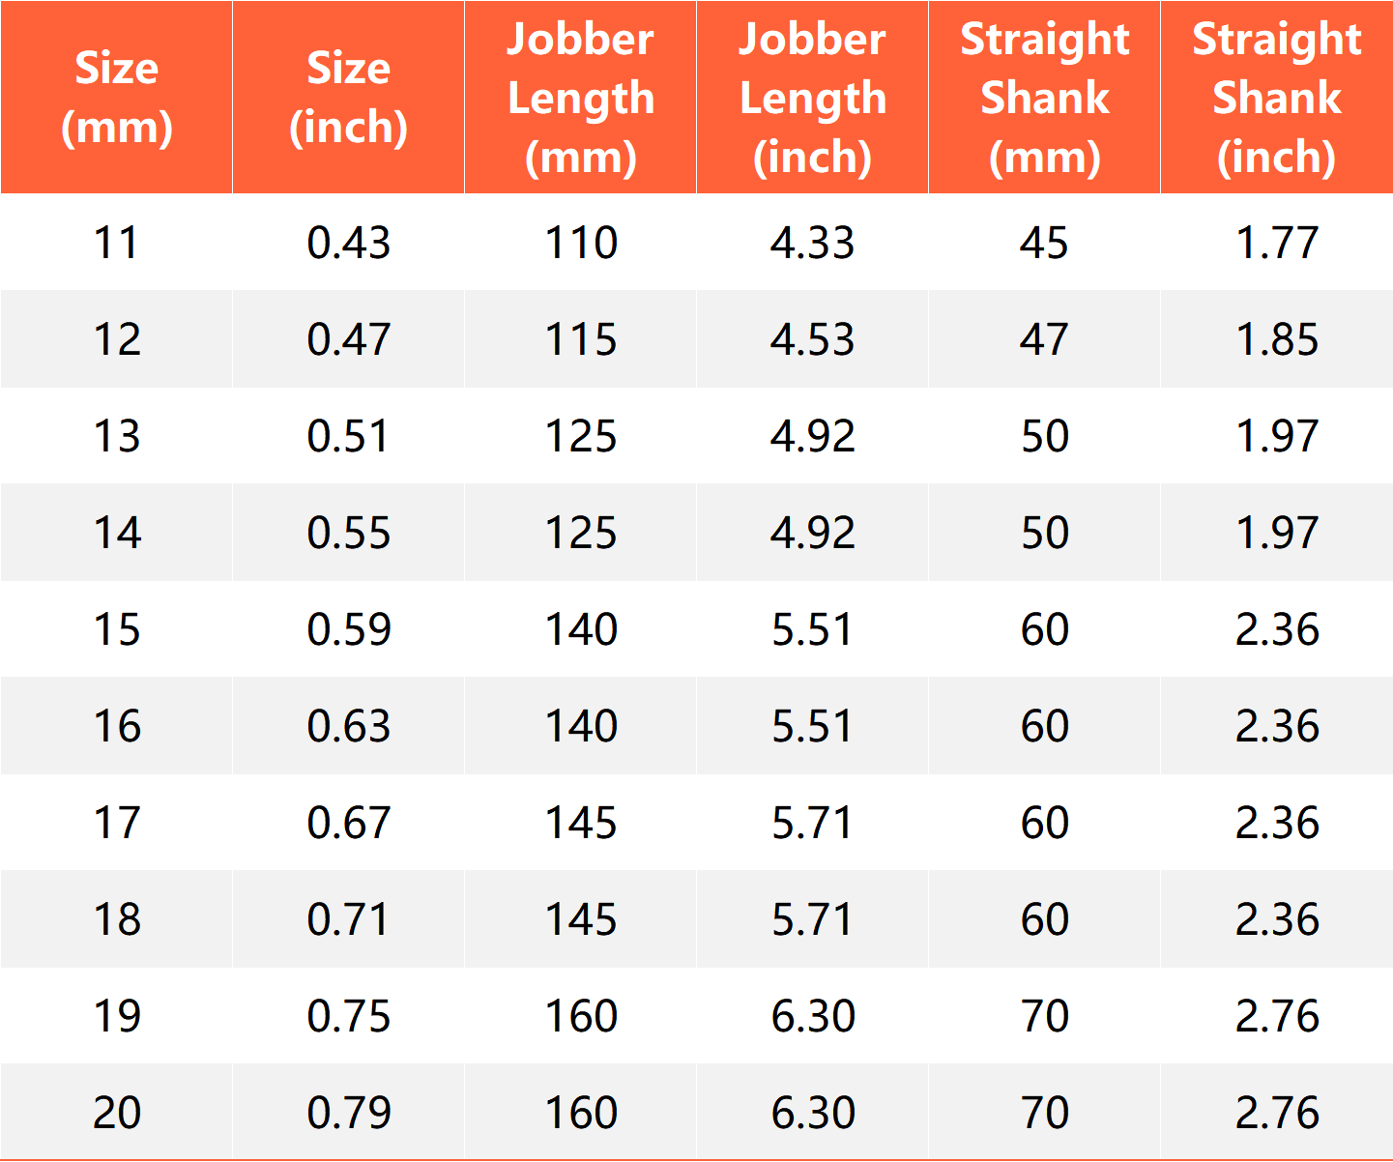This screenshot has height=1162, width=1393.
Task: Click the 'Straight Shank (inch)' header
Action: [x=1276, y=98]
